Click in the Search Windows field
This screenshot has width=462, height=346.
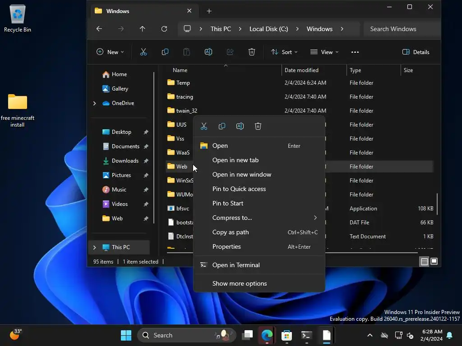pos(402,29)
